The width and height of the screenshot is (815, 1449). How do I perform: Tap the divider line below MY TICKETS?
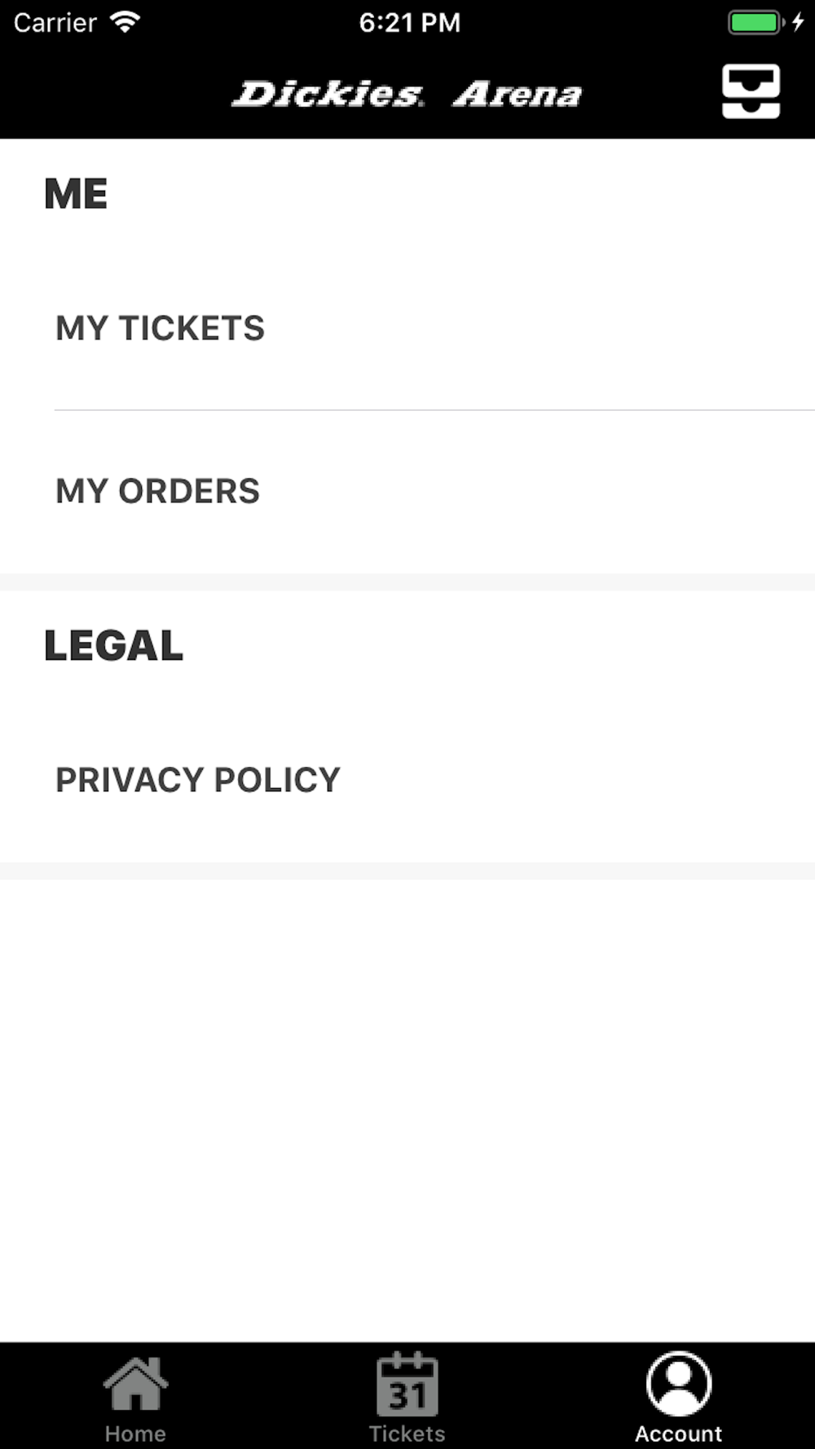[434, 410]
